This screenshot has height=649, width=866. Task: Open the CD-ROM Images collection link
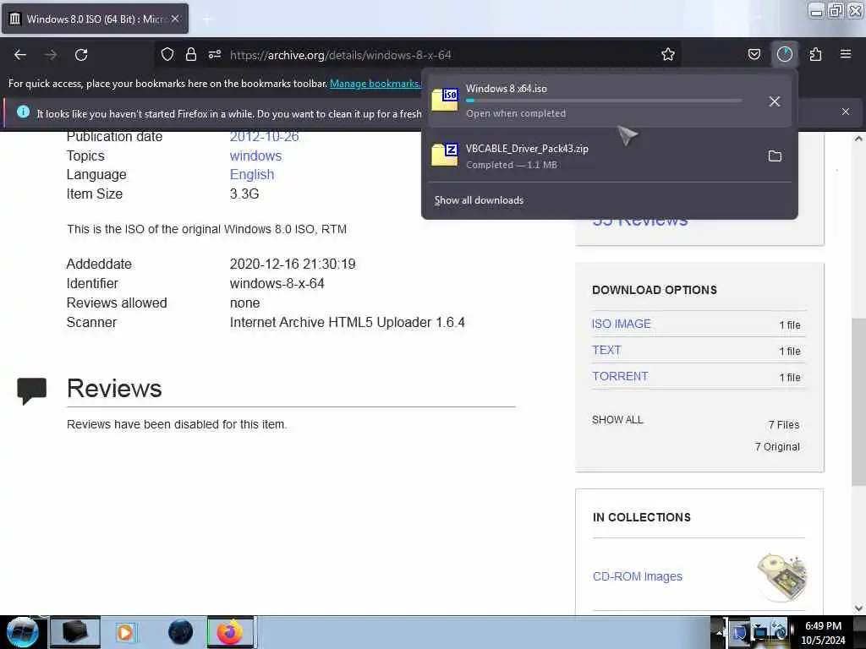click(x=638, y=576)
